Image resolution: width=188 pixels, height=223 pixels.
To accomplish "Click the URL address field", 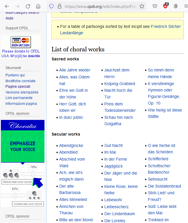I will click(99, 6).
